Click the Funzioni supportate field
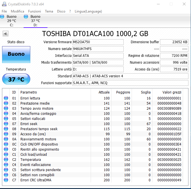Image resolution: width=191 pixels, height=189 pixels. pos(130,83)
